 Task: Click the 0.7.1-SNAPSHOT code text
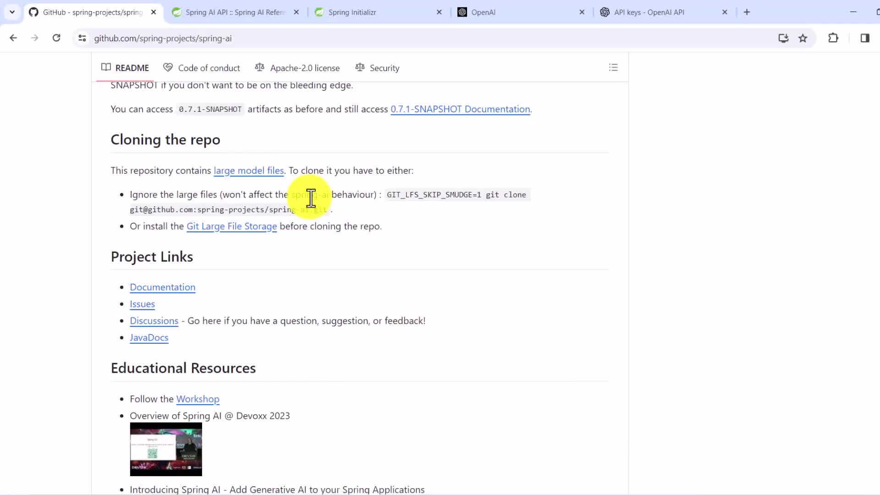(x=210, y=110)
